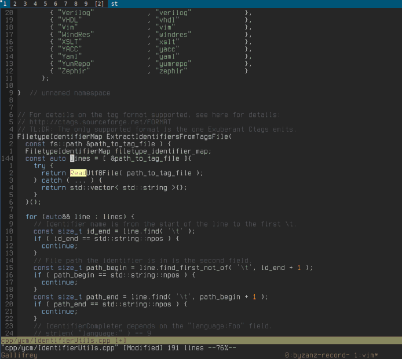Click the highlighted 'Read' search match

[78, 173]
